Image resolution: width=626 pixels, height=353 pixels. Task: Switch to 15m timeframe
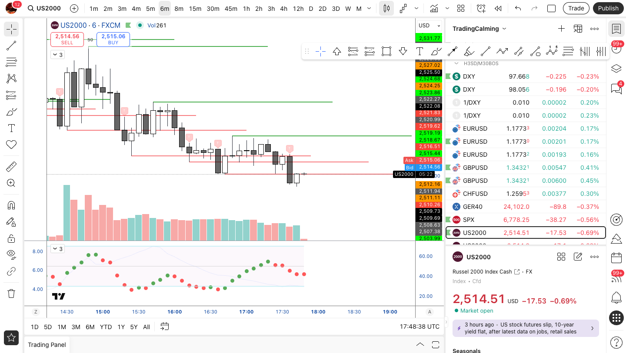[x=195, y=8]
